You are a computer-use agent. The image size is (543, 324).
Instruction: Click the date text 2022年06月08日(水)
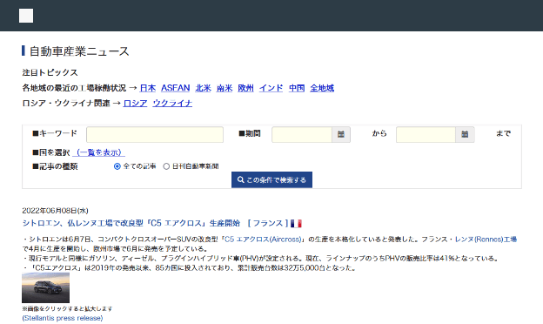(x=55, y=211)
